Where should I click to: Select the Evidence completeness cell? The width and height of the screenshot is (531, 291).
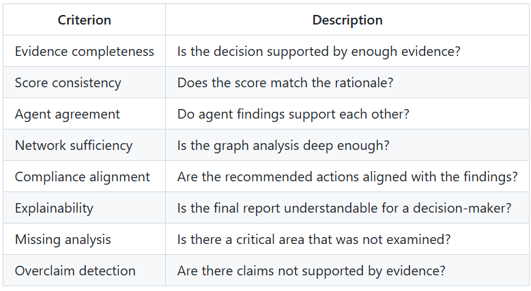click(85, 51)
